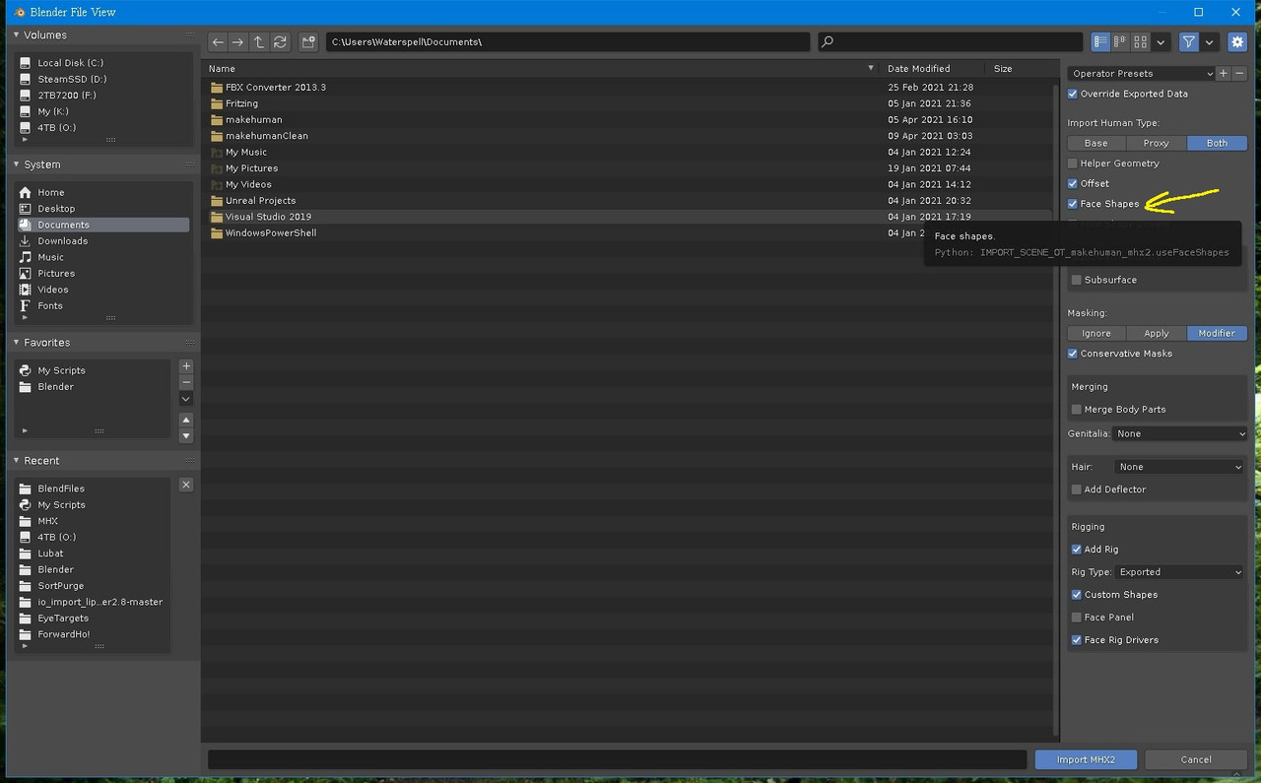Screen dimensions: 1261x783
Task: Sort files by Size column header
Action: pos(1019,69)
